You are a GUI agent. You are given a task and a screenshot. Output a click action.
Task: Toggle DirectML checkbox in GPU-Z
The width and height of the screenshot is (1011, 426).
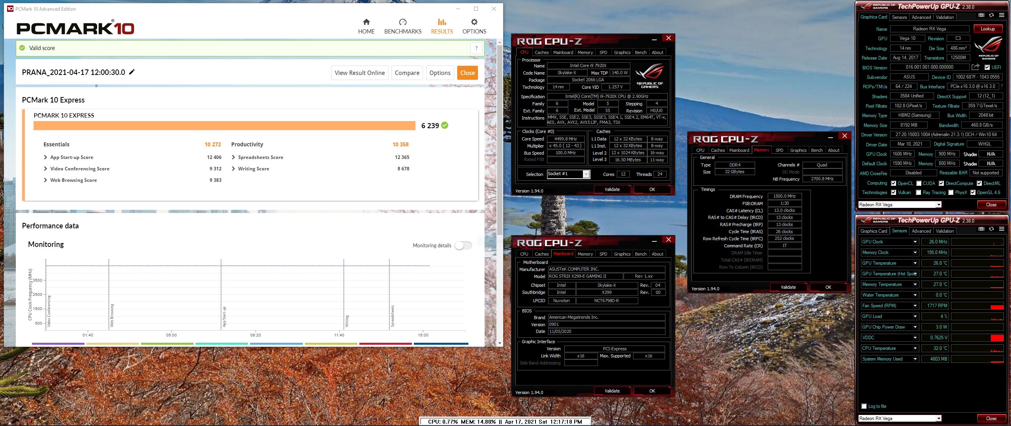(979, 183)
